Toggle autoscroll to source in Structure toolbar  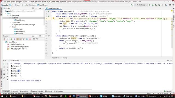click(34, 39)
